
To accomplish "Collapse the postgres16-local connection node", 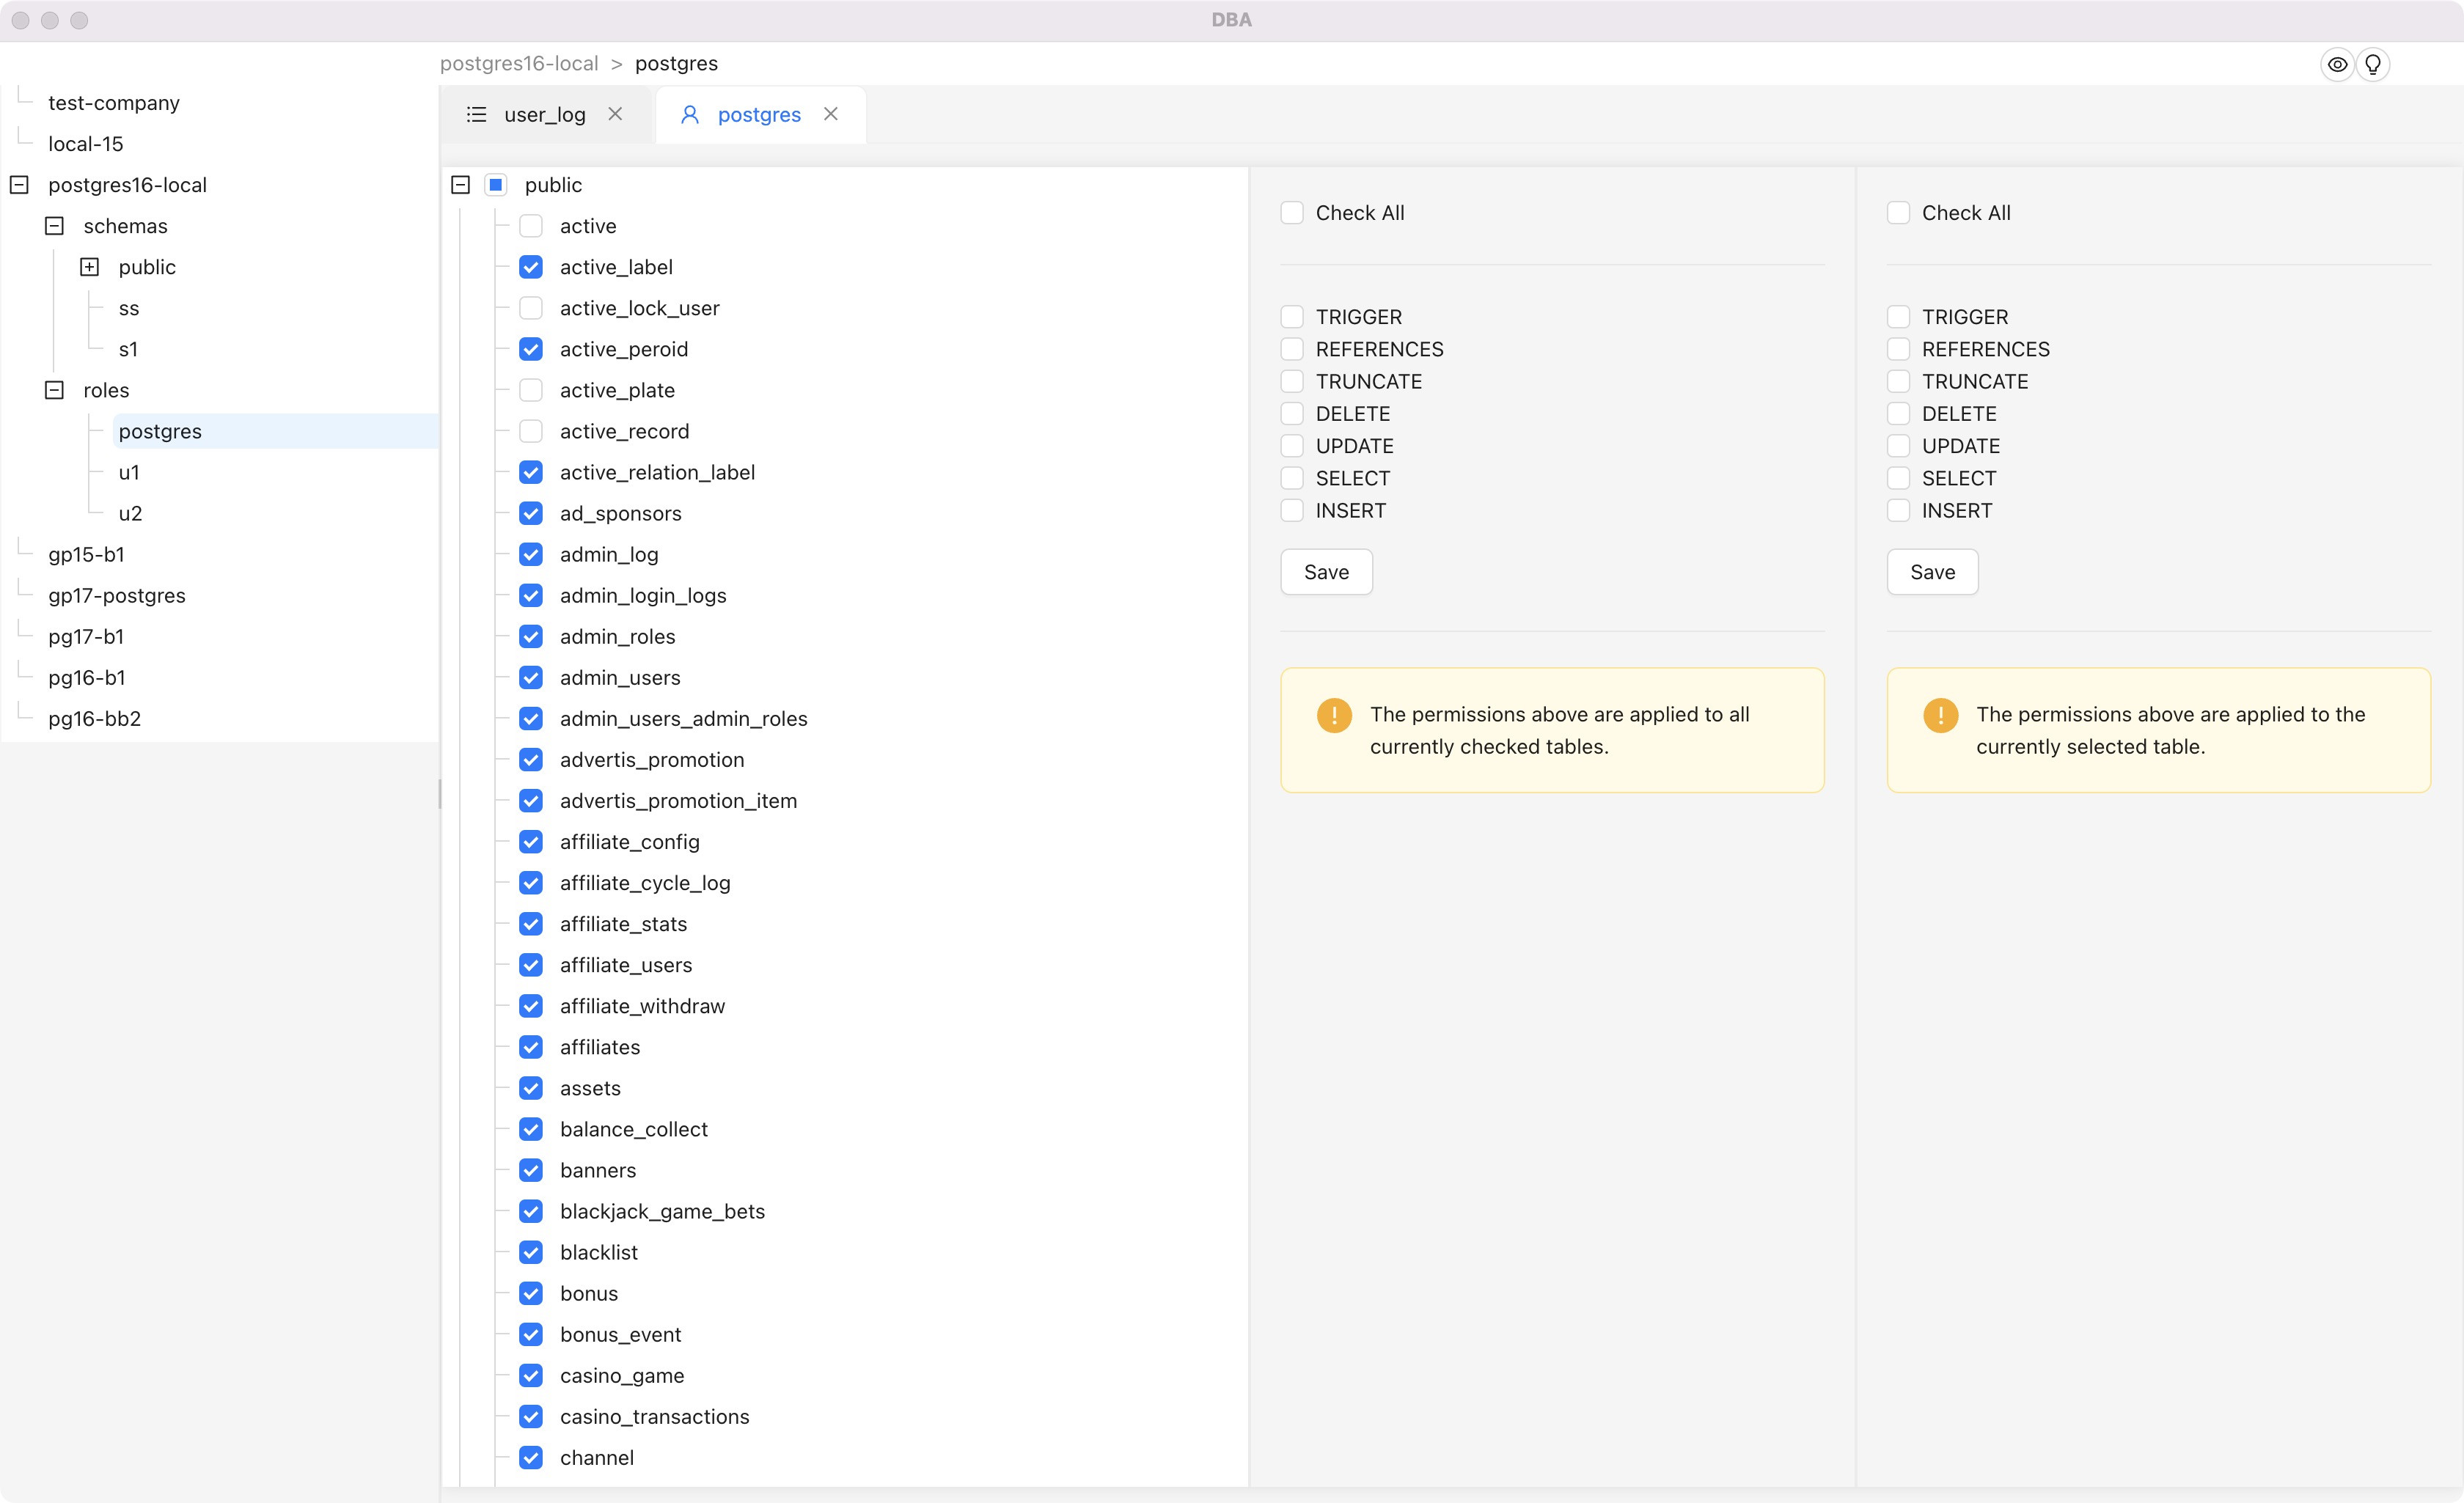I will (19, 185).
